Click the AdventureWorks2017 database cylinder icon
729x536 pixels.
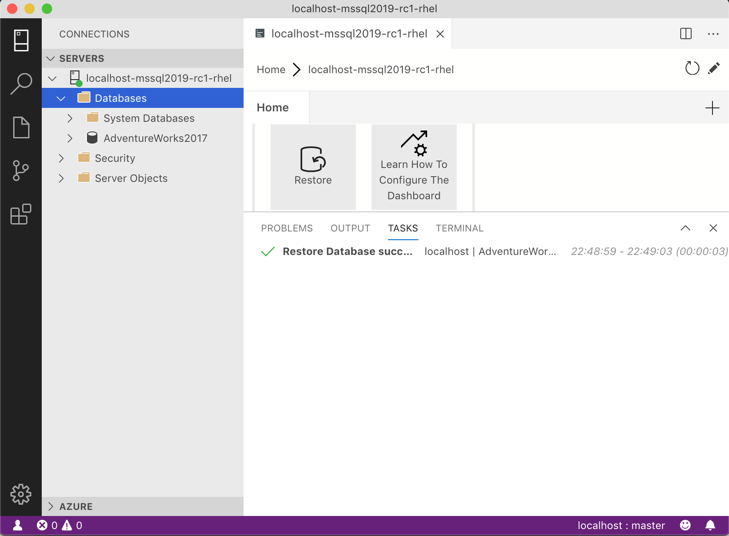92,138
